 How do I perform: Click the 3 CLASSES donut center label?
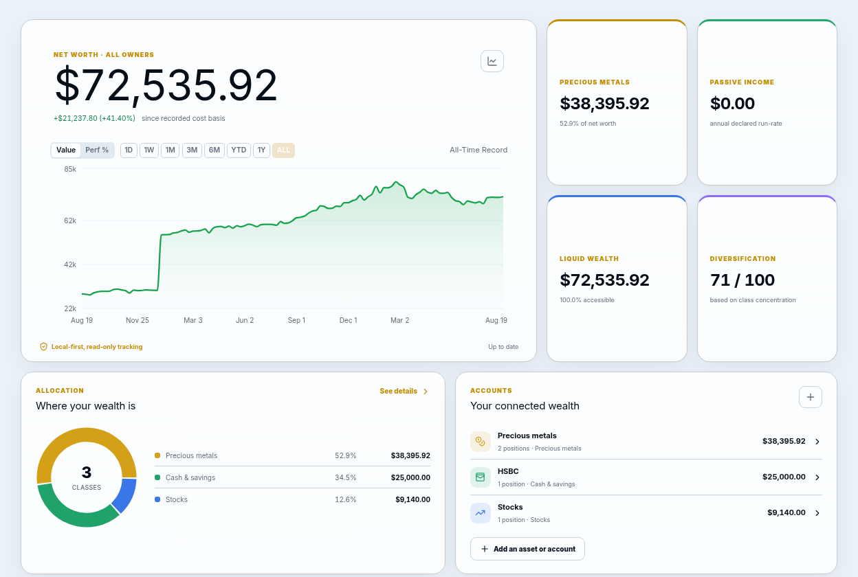coord(87,477)
